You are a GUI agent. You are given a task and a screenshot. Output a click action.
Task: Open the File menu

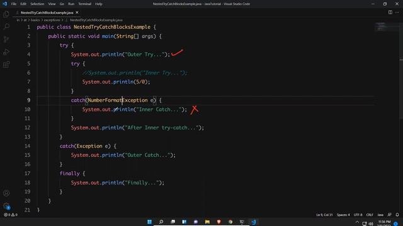pos(14,4)
